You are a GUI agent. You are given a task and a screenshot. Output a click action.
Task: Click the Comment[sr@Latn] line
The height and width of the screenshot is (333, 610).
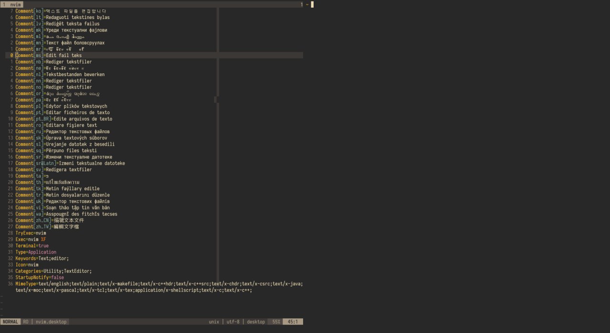[x=70, y=163]
